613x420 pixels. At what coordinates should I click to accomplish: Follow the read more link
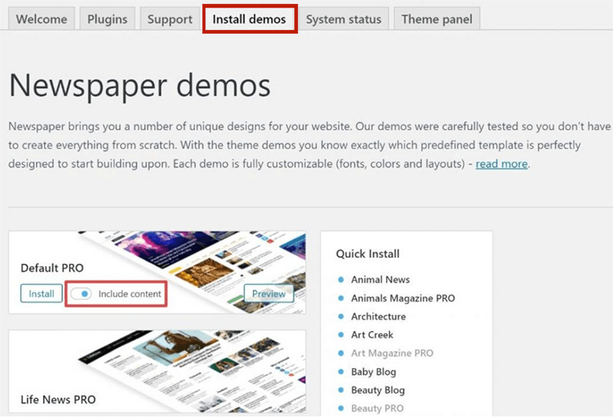click(x=502, y=163)
